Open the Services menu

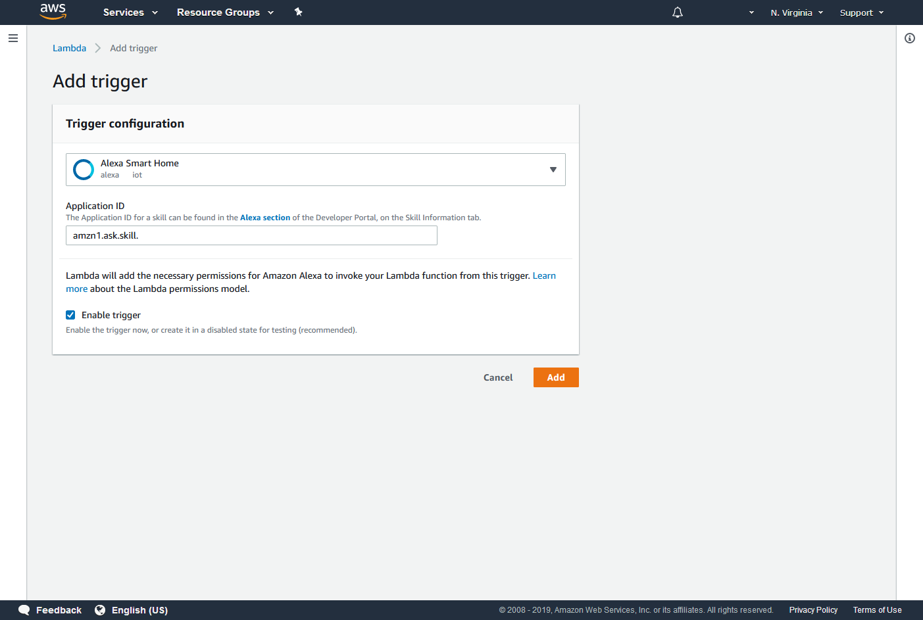(130, 12)
